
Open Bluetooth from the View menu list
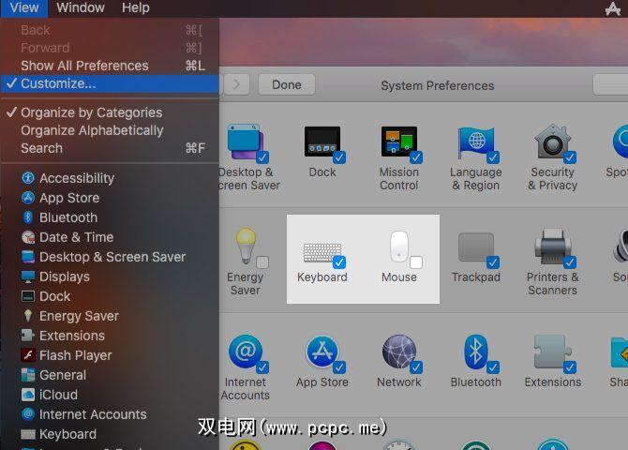click(110, 217)
